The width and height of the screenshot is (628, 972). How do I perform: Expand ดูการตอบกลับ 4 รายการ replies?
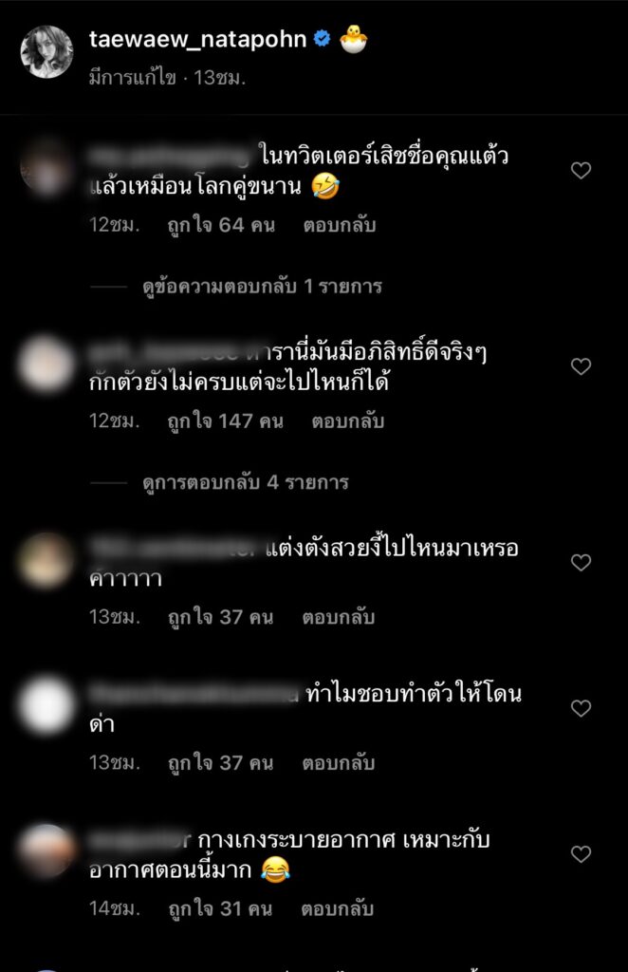246,482
